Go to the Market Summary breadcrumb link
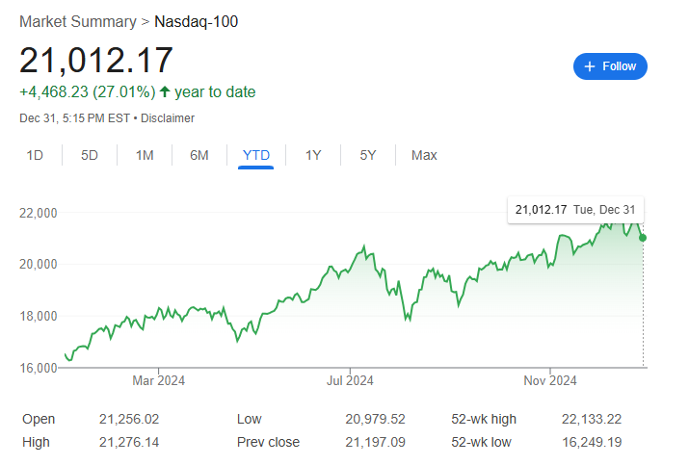Viewport: 689px width, 465px height. point(77,21)
